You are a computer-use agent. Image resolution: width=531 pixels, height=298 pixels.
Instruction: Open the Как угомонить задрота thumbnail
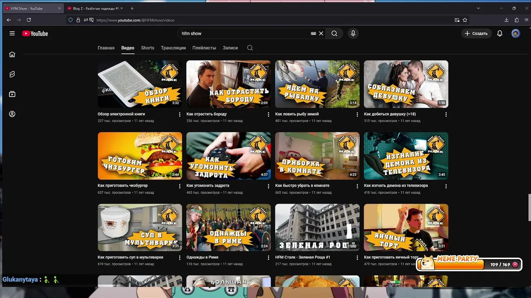(x=229, y=156)
